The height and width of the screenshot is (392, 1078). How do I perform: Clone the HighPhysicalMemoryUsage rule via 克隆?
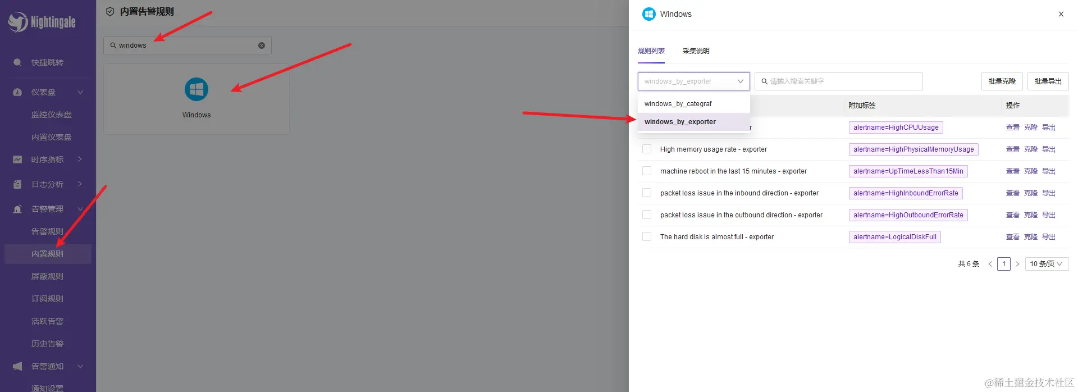(x=1031, y=149)
